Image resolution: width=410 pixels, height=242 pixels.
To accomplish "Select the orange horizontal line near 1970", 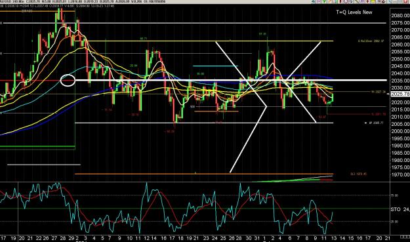I will tap(204, 174).
